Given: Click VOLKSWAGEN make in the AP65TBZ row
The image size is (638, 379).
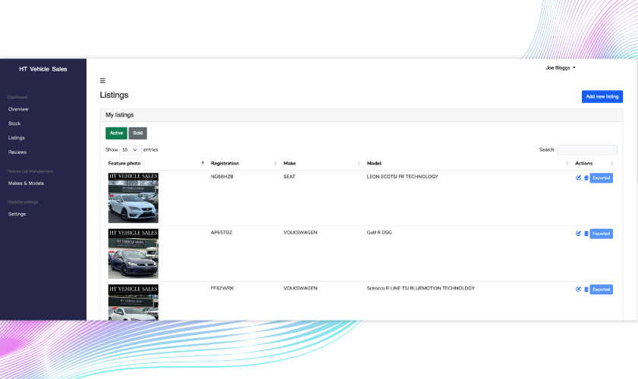Looking at the screenshot, I should pyautogui.click(x=300, y=233).
